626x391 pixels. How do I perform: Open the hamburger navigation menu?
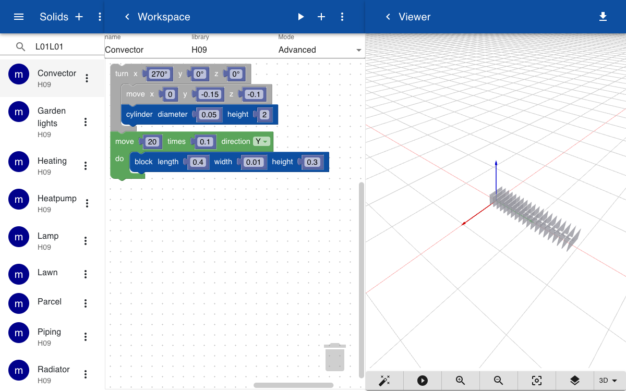pyautogui.click(x=19, y=17)
